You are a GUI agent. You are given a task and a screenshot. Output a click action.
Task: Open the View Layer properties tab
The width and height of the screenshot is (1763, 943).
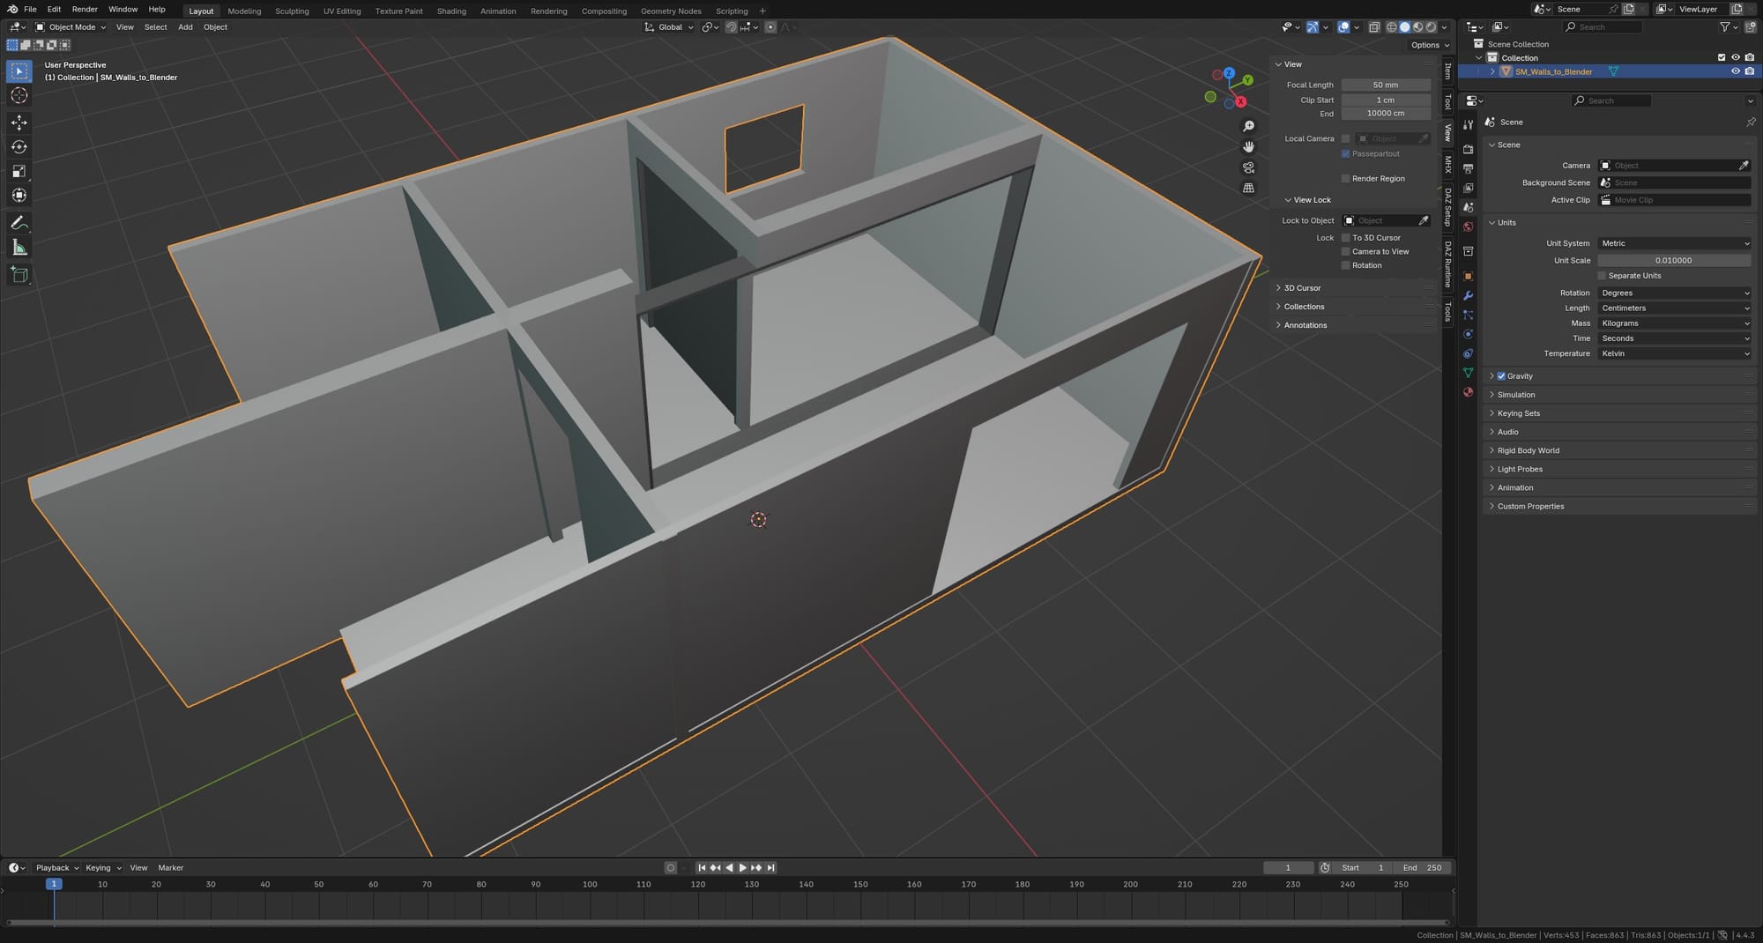click(x=1468, y=188)
